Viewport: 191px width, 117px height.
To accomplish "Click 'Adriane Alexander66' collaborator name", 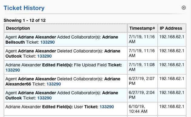I will coord(63,82).
